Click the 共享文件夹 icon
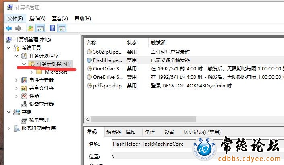The height and width of the screenshot is (165, 284). coord(24,88)
